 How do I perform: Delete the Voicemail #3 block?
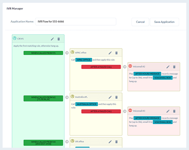point(174,111)
